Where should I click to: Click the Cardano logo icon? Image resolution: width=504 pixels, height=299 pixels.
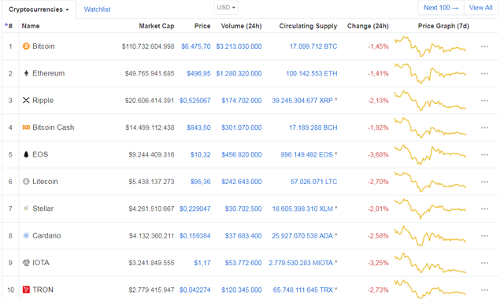tap(26, 235)
